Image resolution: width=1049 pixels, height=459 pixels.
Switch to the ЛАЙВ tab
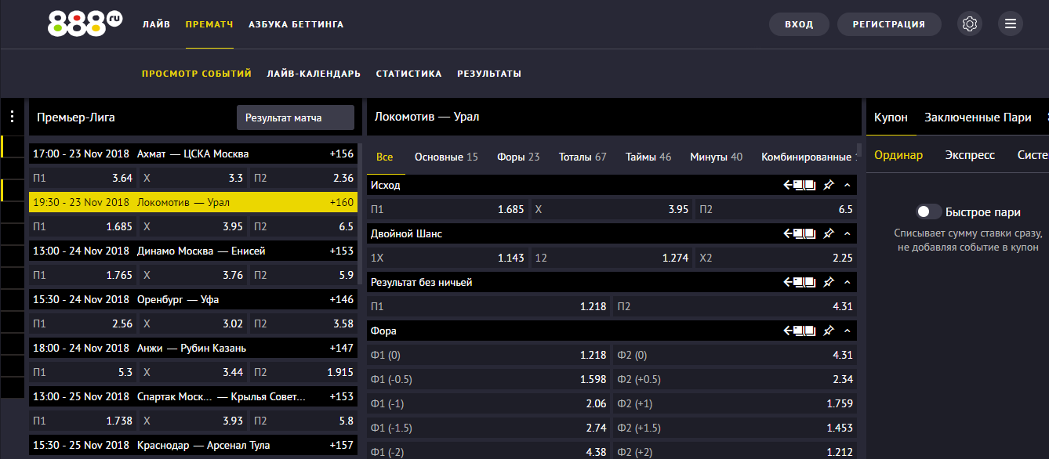click(x=156, y=24)
